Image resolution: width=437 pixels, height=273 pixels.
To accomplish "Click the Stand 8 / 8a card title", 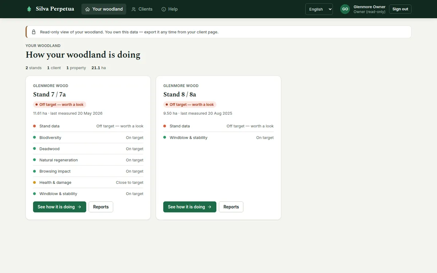I will click(180, 94).
